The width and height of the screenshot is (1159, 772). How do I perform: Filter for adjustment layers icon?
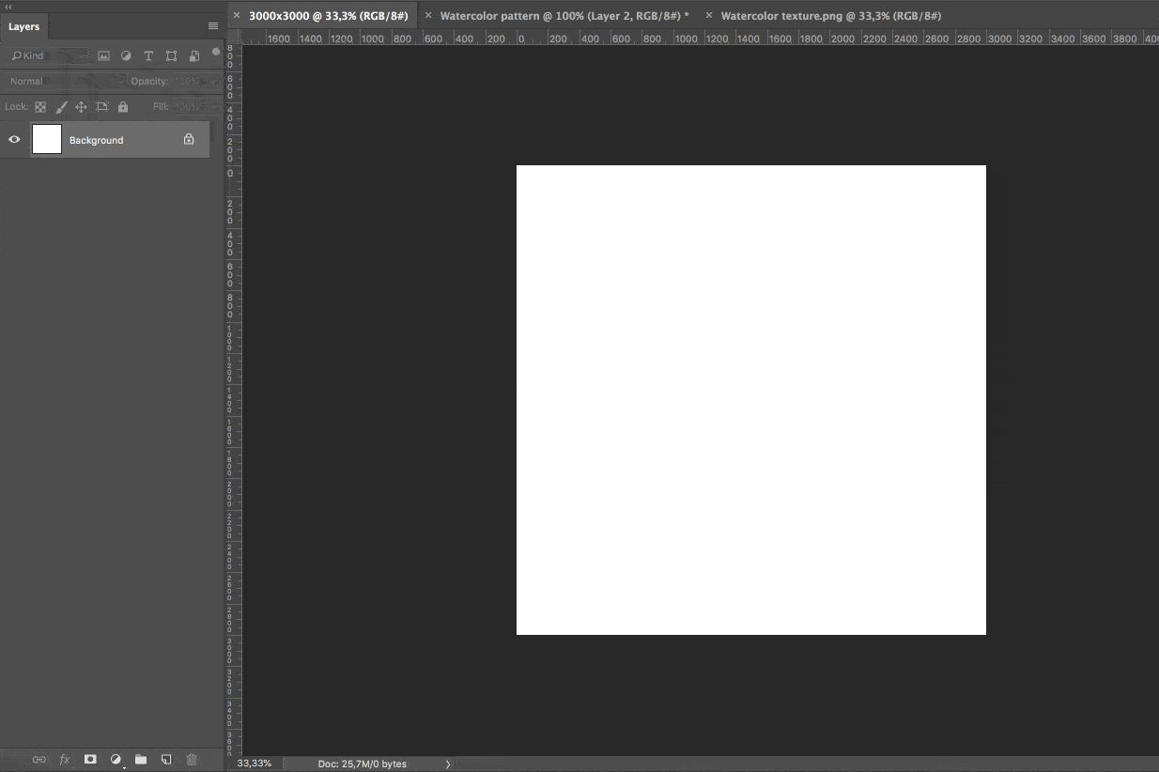point(126,56)
